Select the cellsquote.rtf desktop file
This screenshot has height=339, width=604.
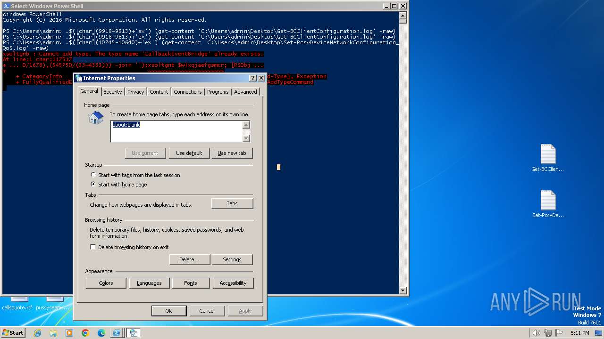point(17,303)
